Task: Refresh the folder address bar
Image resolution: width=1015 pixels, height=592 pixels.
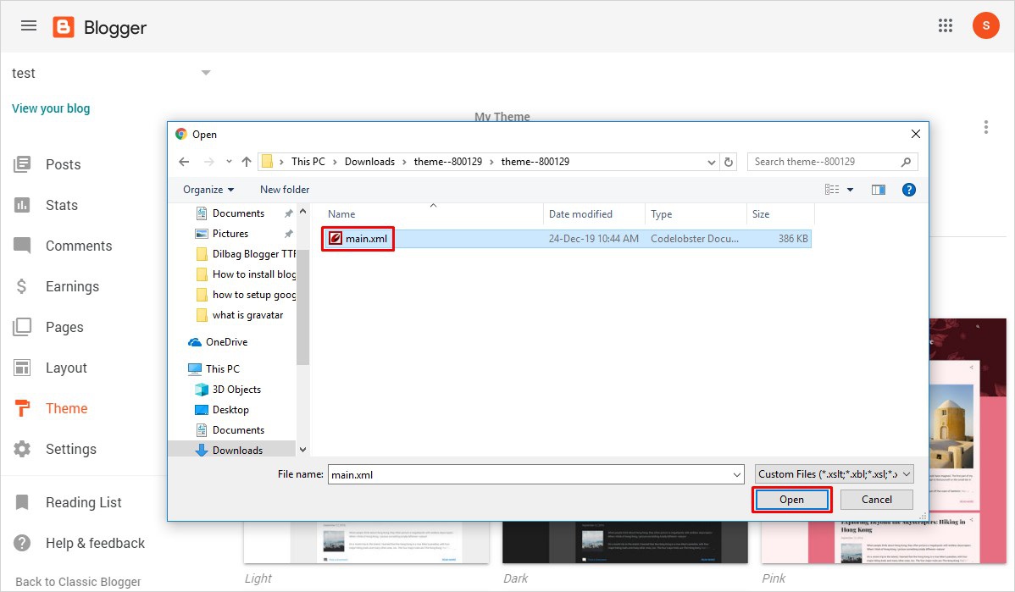Action: coord(729,162)
